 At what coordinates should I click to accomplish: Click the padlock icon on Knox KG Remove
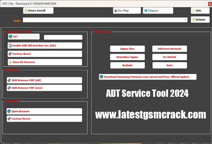tap(10, 62)
